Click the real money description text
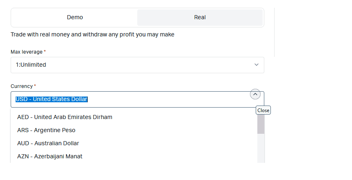This screenshot has width=352, height=180. pyautogui.click(x=93, y=34)
